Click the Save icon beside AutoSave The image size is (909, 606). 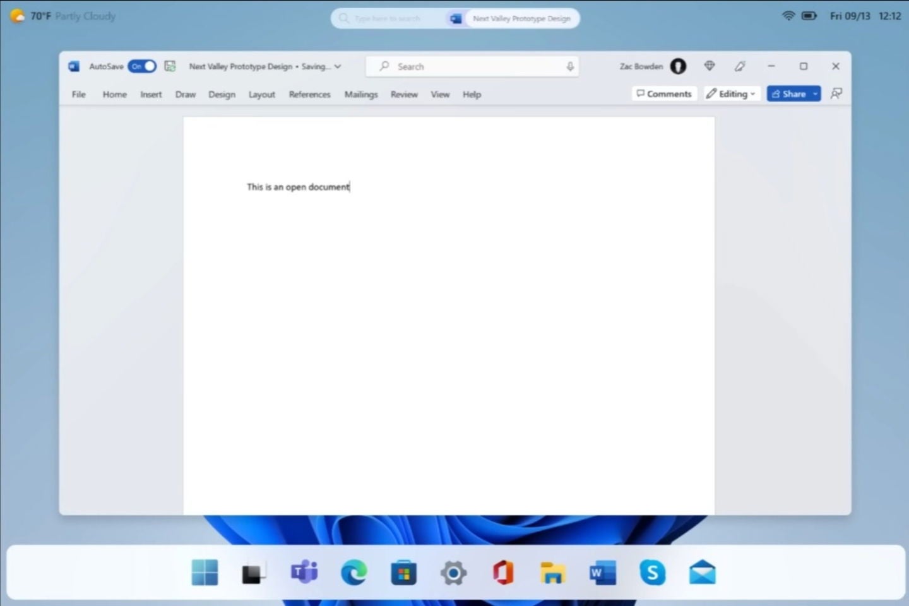[169, 66]
